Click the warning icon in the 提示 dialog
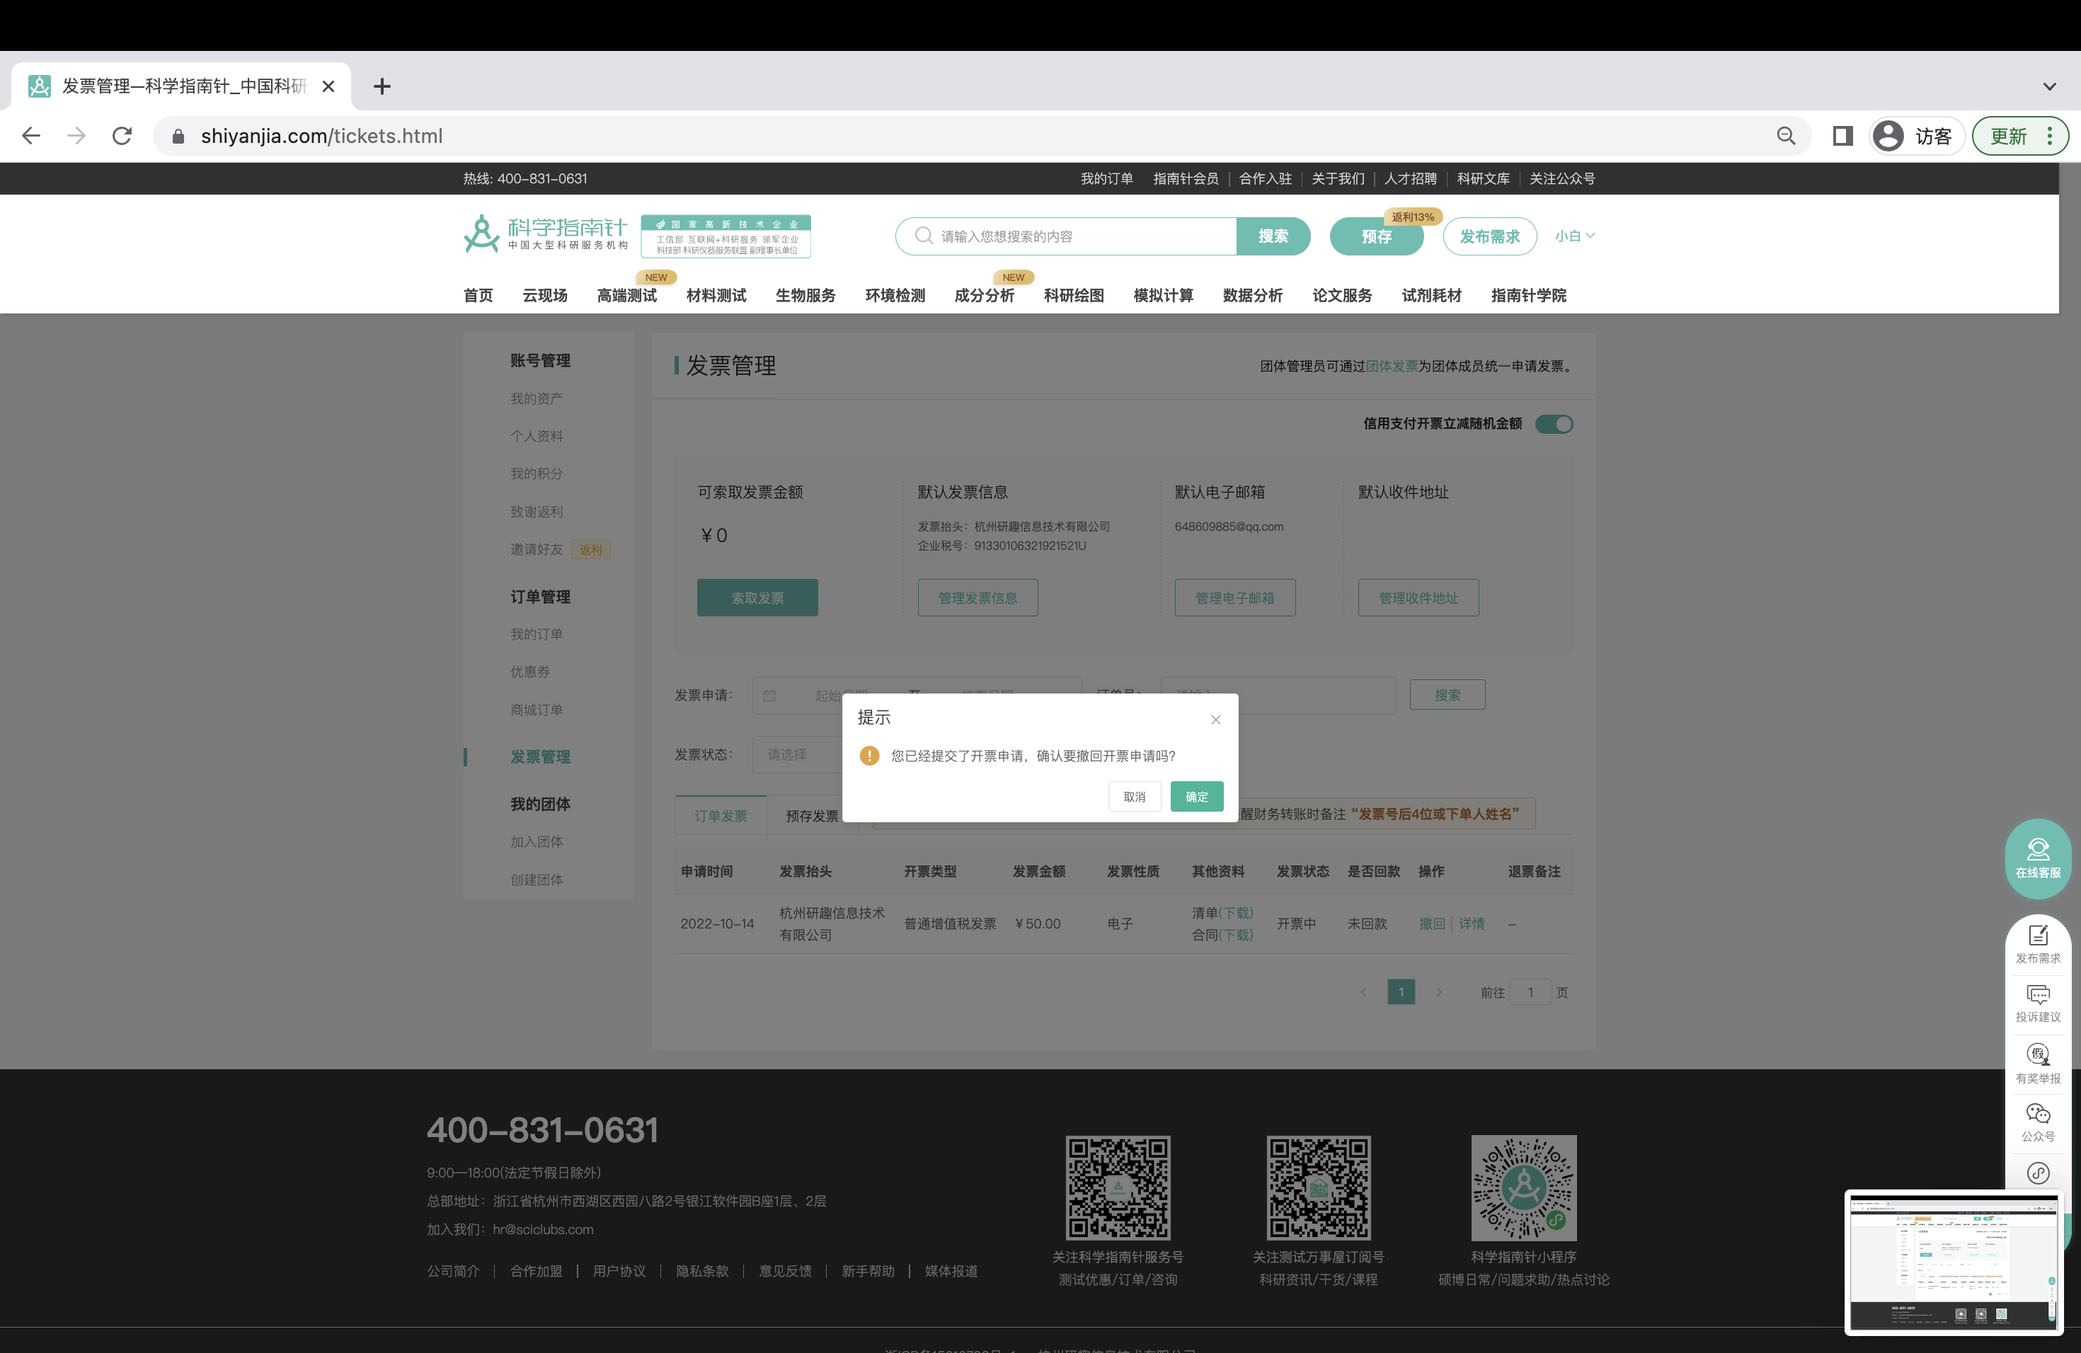The height and width of the screenshot is (1353, 2081). click(x=870, y=755)
